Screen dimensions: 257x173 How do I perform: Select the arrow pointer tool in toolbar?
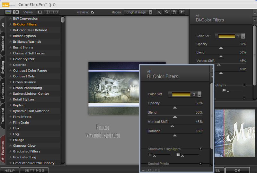tap(159, 12)
